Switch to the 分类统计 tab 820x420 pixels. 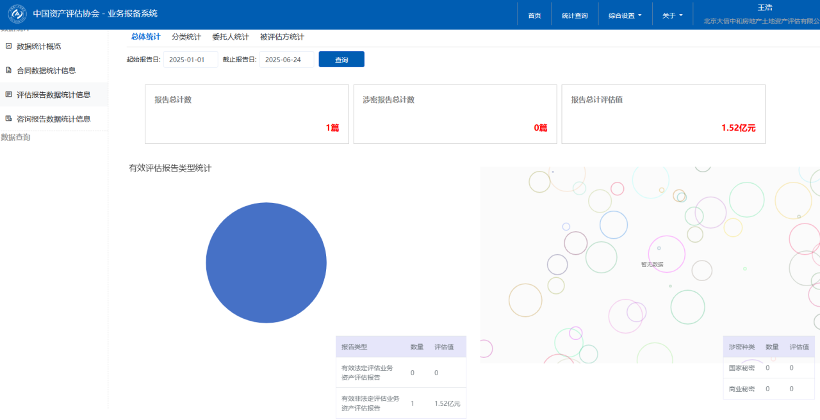click(x=186, y=37)
